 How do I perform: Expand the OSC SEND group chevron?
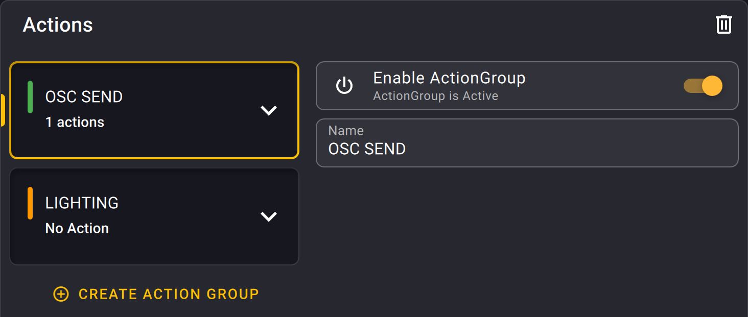pyautogui.click(x=269, y=110)
